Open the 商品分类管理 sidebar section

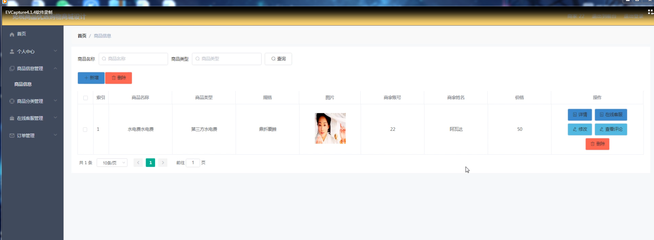coord(33,101)
